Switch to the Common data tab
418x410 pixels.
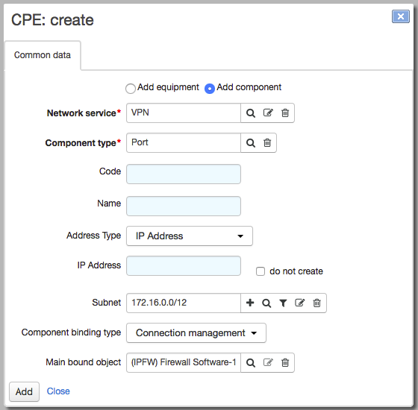(43, 55)
